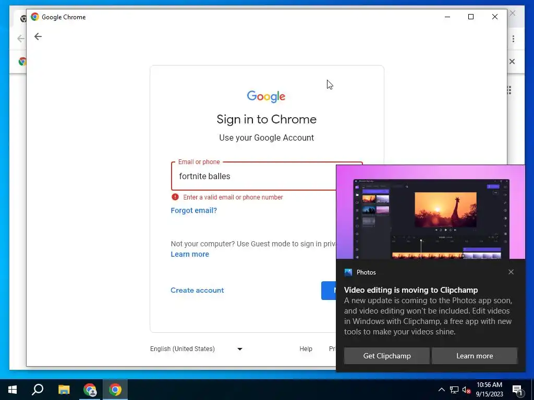Click the muted volume tray icon
Screen dimensions: 534x400
[x=467, y=390]
